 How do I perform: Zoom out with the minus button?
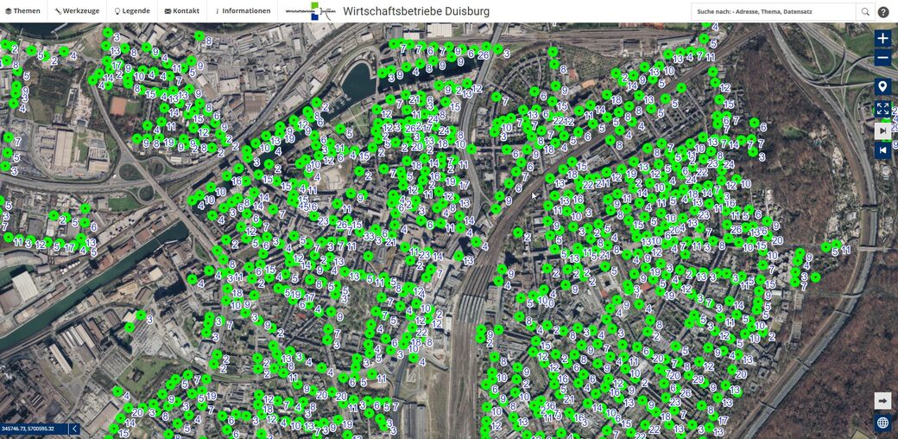(882, 58)
